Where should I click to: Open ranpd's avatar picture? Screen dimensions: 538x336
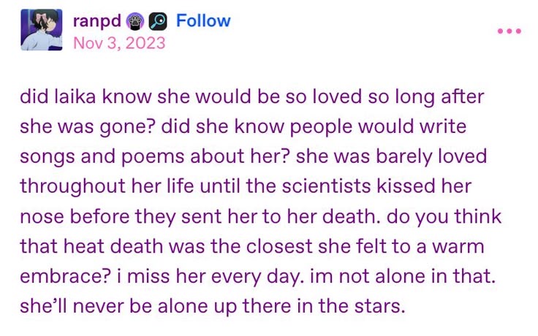(x=42, y=30)
